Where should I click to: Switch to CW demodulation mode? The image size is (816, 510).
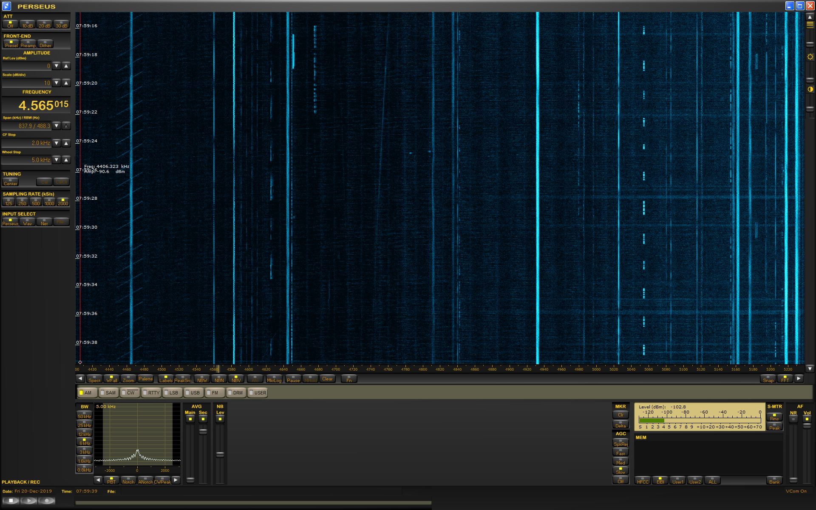point(130,393)
